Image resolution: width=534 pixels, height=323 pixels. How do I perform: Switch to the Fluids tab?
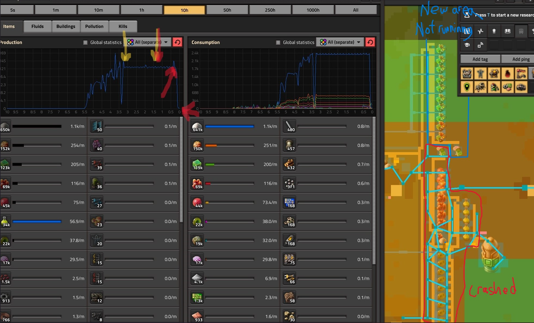tap(37, 26)
